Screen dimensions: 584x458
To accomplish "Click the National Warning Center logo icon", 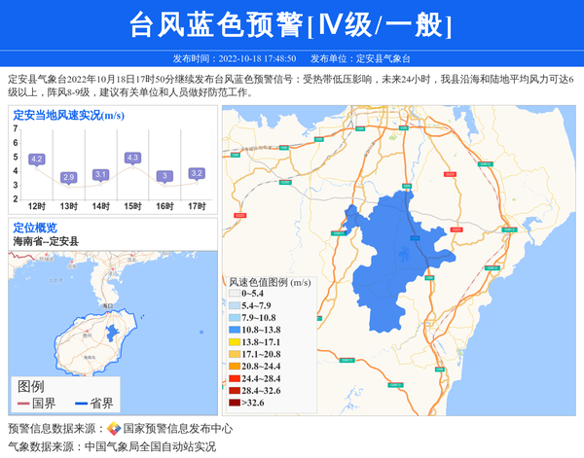I will pos(114,429).
